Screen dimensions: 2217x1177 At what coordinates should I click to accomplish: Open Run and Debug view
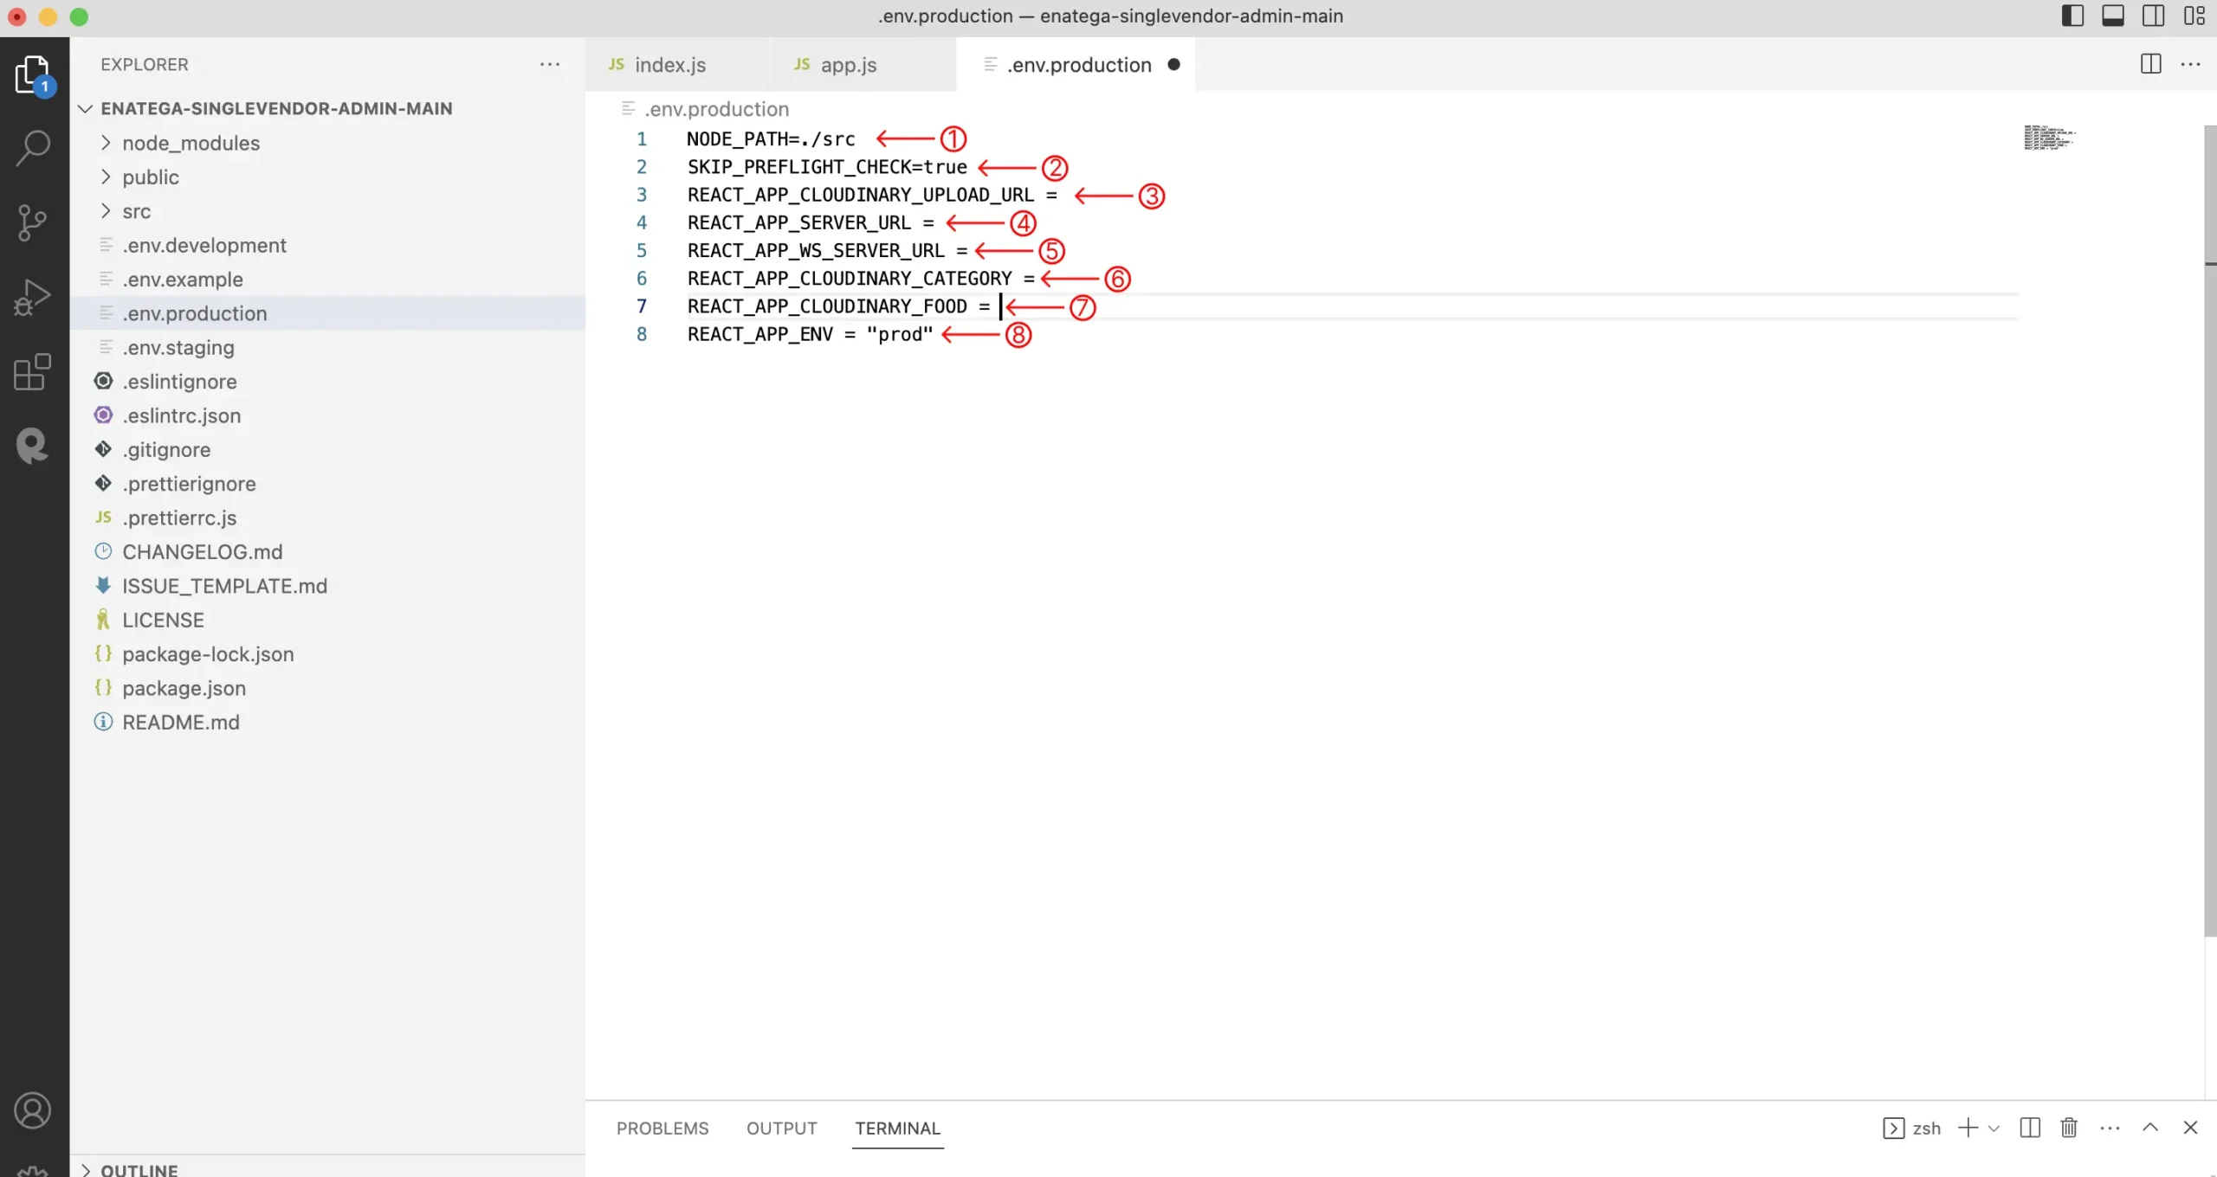pyautogui.click(x=33, y=297)
